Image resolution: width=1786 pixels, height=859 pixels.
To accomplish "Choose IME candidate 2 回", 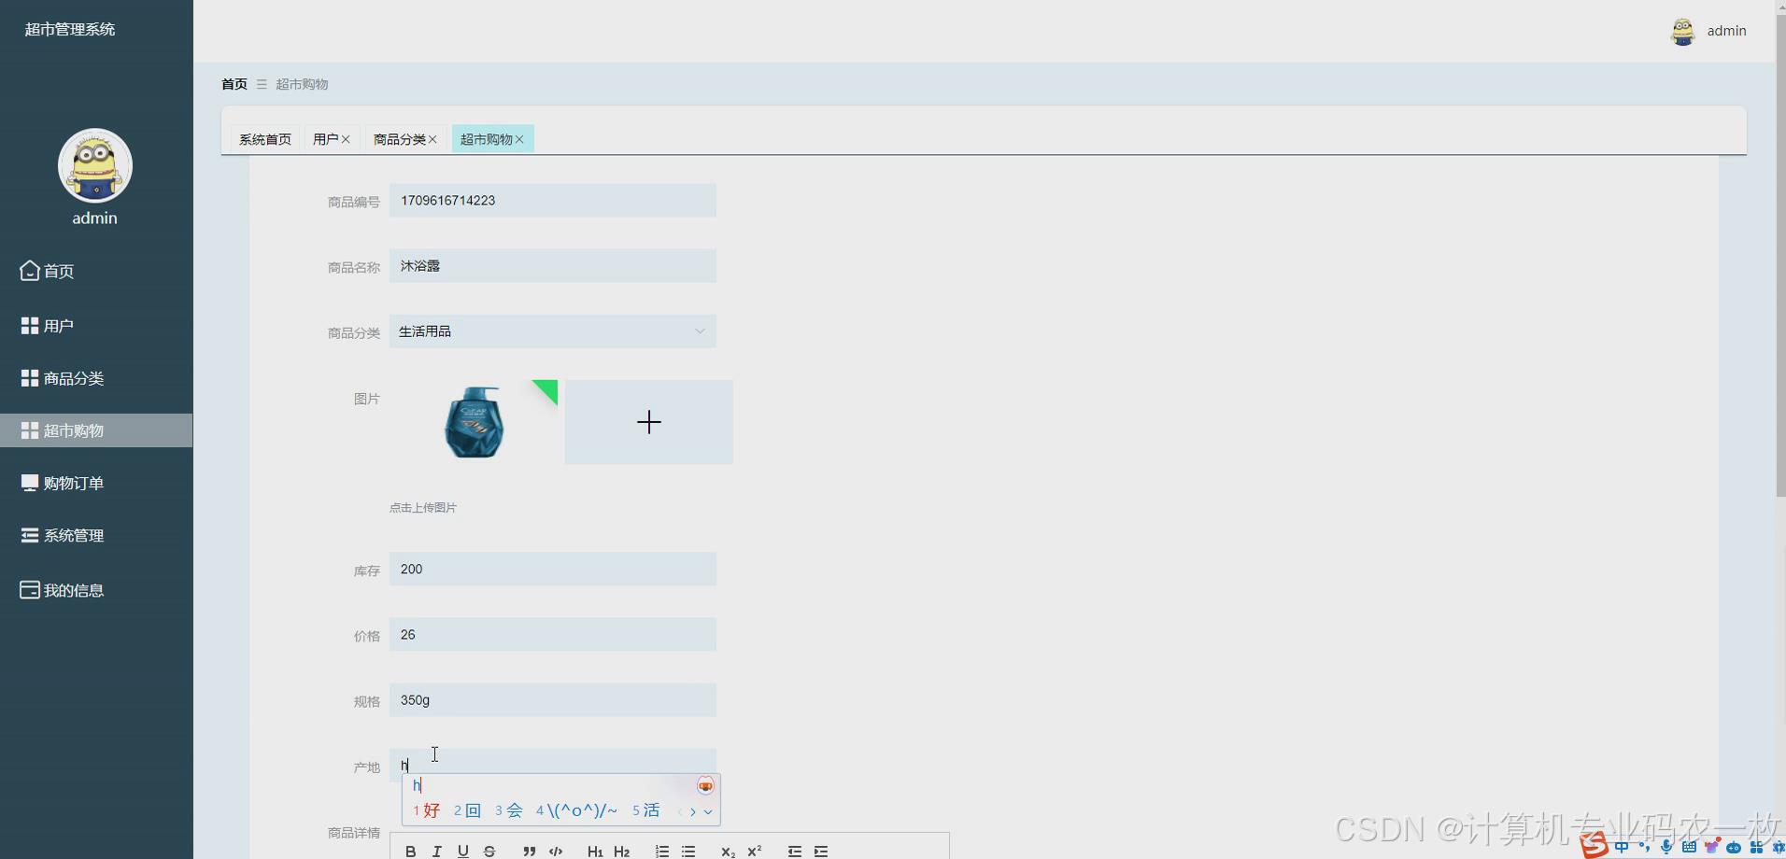I will [468, 810].
